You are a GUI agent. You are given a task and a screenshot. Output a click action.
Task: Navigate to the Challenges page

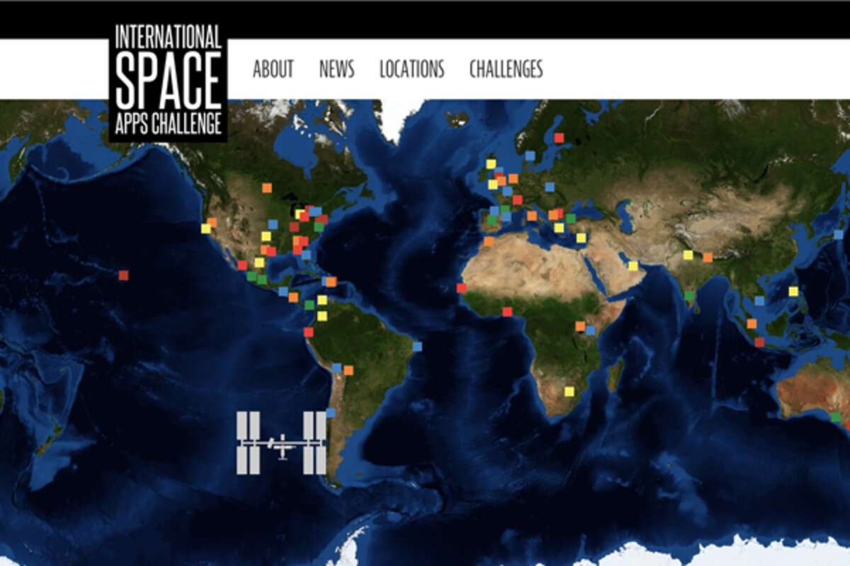[x=506, y=69]
